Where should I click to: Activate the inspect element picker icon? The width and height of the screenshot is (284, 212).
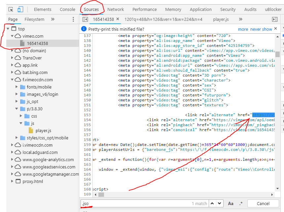click(x=11, y=10)
